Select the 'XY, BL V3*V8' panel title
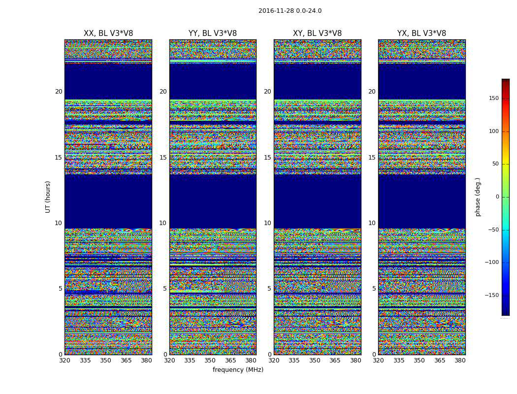Viewport: 517px width, 394px height. coord(317,33)
